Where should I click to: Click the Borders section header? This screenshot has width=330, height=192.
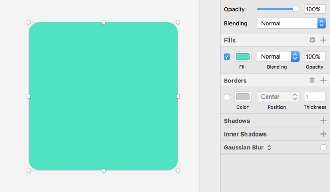click(x=235, y=81)
